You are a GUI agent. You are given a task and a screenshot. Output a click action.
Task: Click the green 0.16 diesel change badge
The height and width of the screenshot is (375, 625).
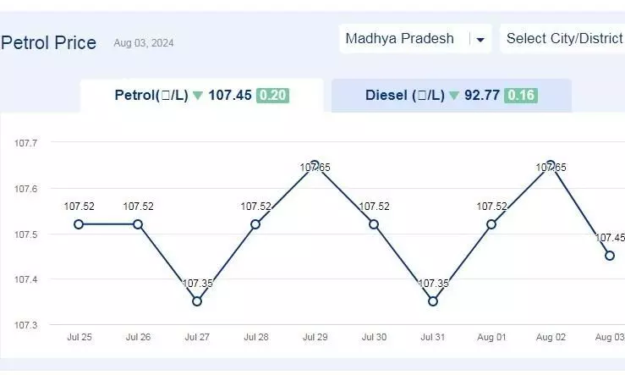(x=521, y=96)
